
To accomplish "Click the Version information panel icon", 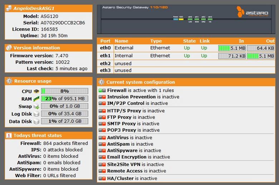I will coord(9,48).
